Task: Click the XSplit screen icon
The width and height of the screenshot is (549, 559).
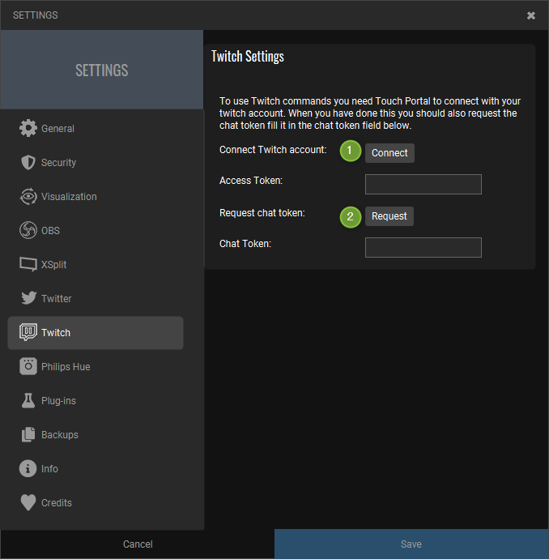Action: coord(28,264)
